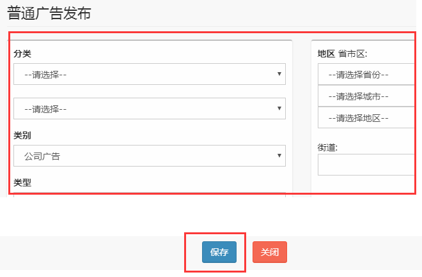Click the 类型 field label
Viewport: 422px width, 277px height.
click(x=22, y=183)
